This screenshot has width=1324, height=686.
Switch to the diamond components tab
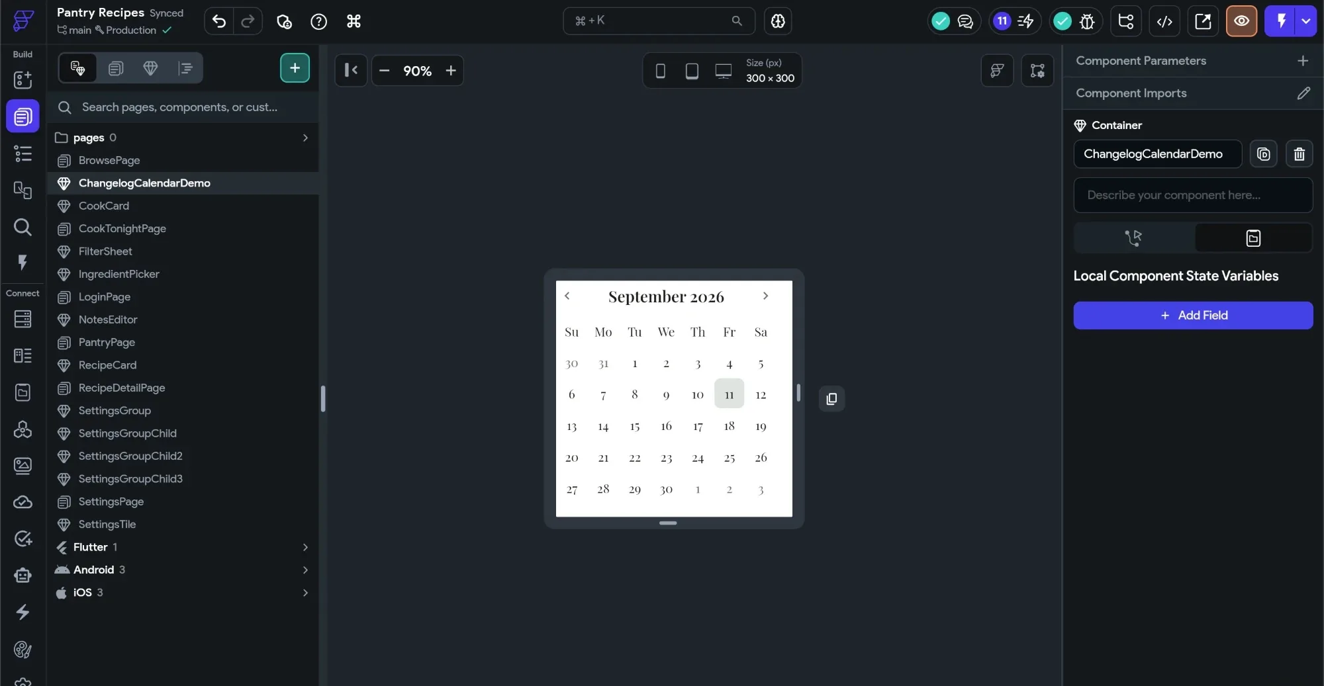[150, 68]
